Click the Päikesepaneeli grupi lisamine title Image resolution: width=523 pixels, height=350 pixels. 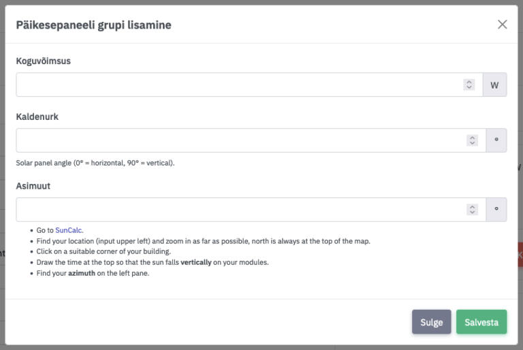tap(93, 25)
